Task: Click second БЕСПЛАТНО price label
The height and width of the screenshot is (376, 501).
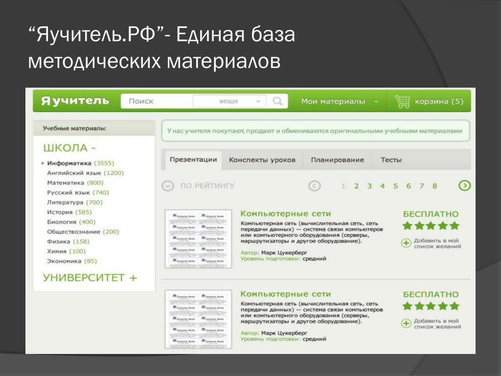Action: [x=431, y=294]
